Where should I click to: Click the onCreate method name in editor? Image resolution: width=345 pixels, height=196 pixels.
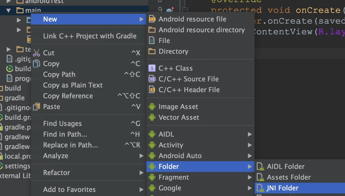coord(318,10)
